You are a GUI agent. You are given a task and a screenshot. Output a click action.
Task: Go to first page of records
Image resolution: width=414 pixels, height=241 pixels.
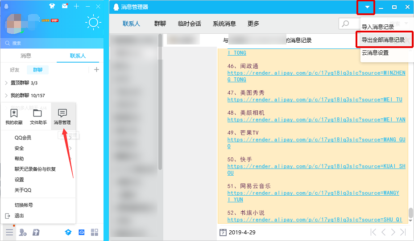click(x=373, y=232)
